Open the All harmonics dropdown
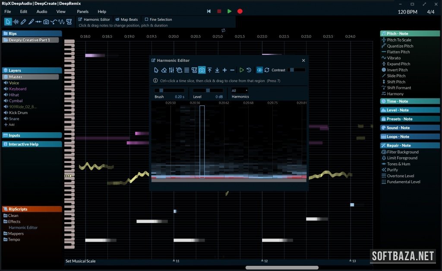 [x=240, y=91]
